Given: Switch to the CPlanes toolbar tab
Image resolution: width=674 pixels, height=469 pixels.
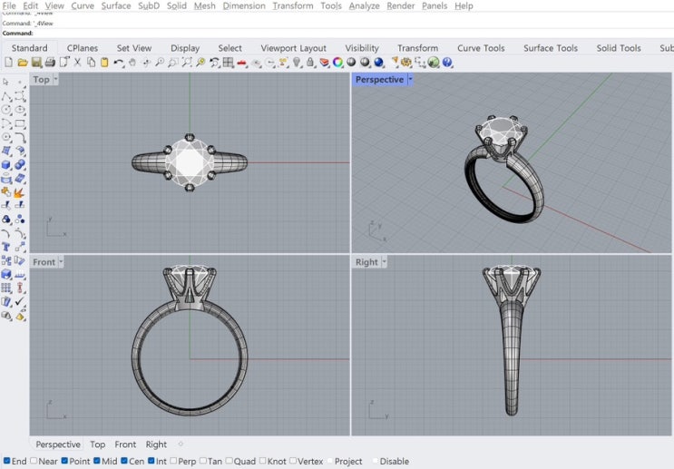Looking at the screenshot, I should pyautogui.click(x=83, y=48).
